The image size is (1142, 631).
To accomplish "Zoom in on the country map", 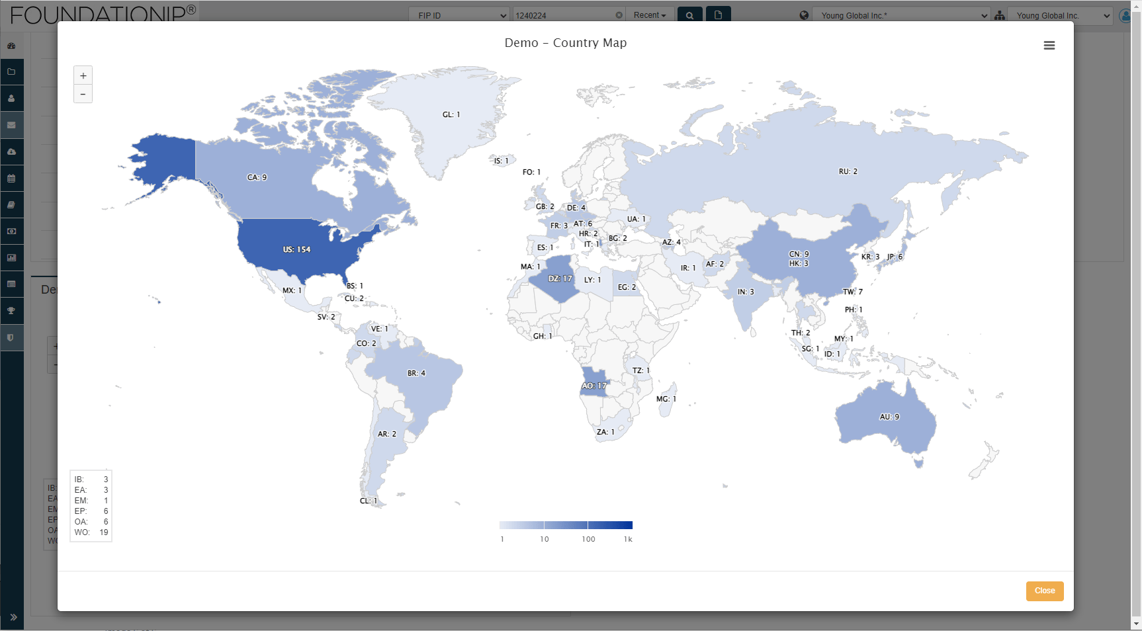I will 83,75.
